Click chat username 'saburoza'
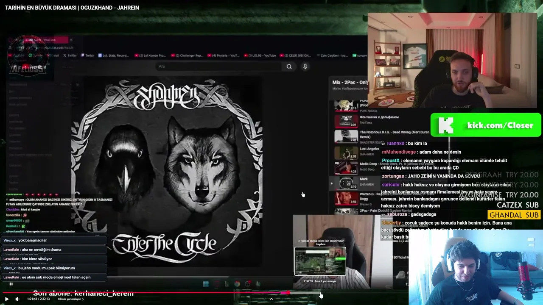 (x=397, y=214)
